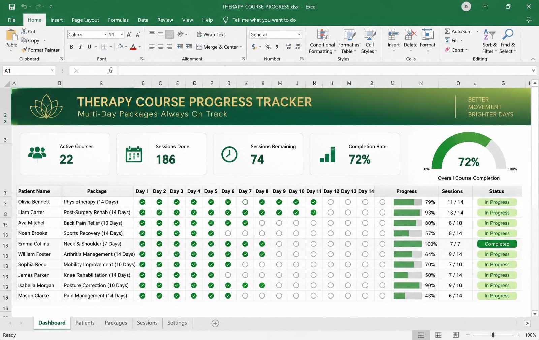
Task: Open the Cell Styles gallery
Action: pyautogui.click(x=370, y=41)
